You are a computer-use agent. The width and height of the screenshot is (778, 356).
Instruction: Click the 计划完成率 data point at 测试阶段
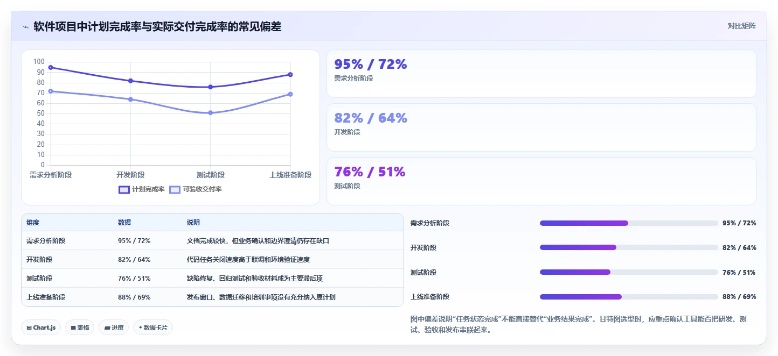(x=211, y=87)
